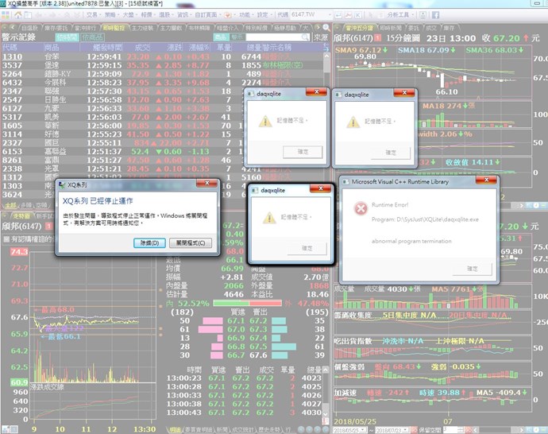548x434 pixels.
Task: Select the 成交統計 tab at bottom
Action: tap(242, 430)
